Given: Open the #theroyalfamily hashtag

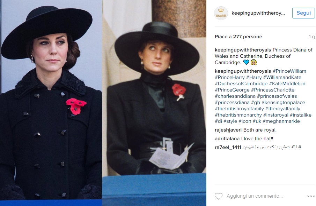Looking at the screenshot, I should (282, 109).
